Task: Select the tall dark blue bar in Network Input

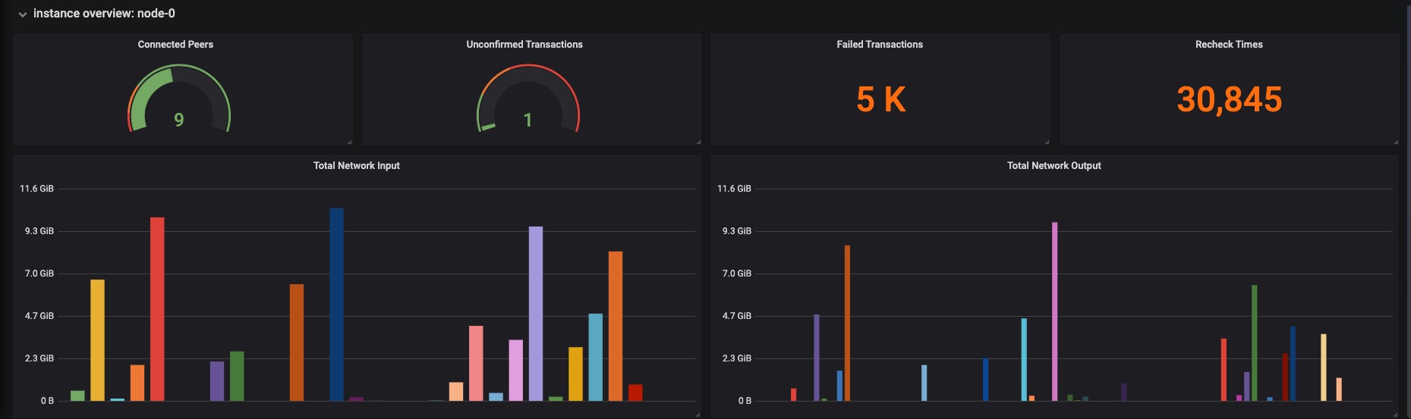Action: pyautogui.click(x=336, y=305)
